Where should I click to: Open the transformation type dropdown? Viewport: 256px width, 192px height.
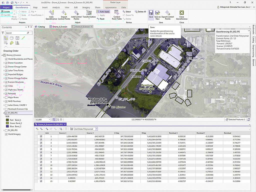click(97, 129)
